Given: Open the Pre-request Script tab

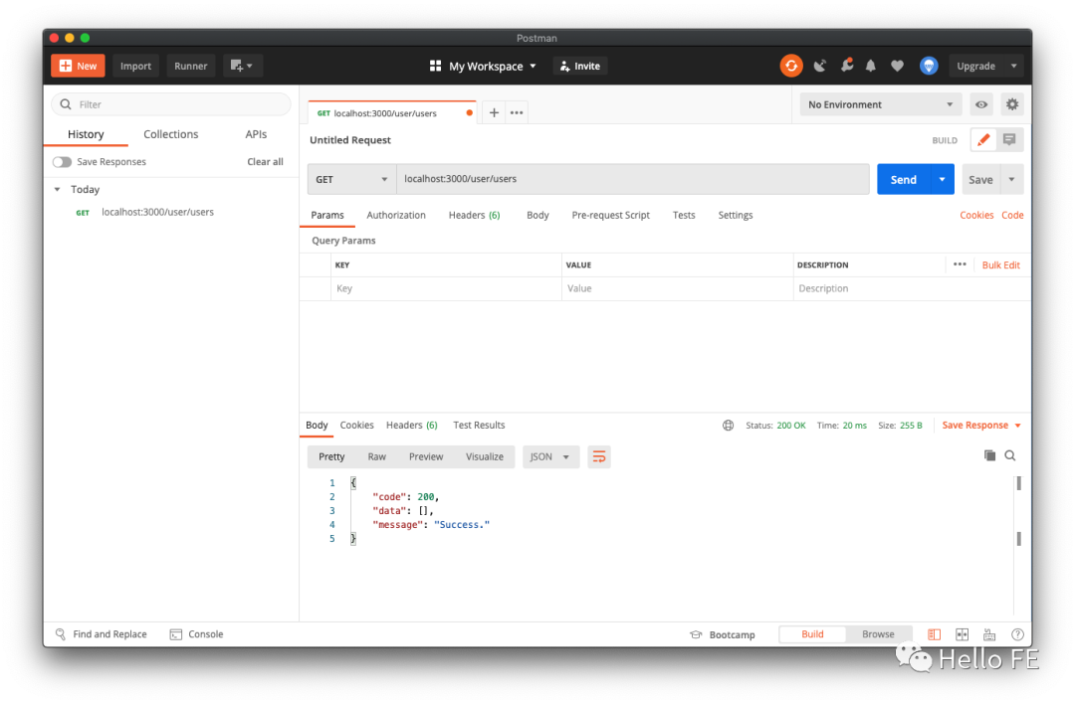Looking at the screenshot, I should click(611, 215).
